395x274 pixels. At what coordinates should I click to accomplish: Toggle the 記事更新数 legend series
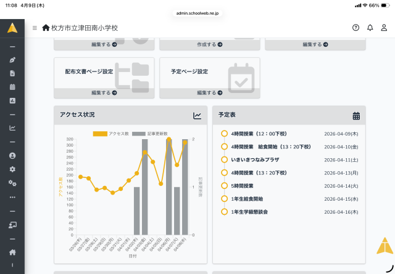pyautogui.click(x=149, y=134)
